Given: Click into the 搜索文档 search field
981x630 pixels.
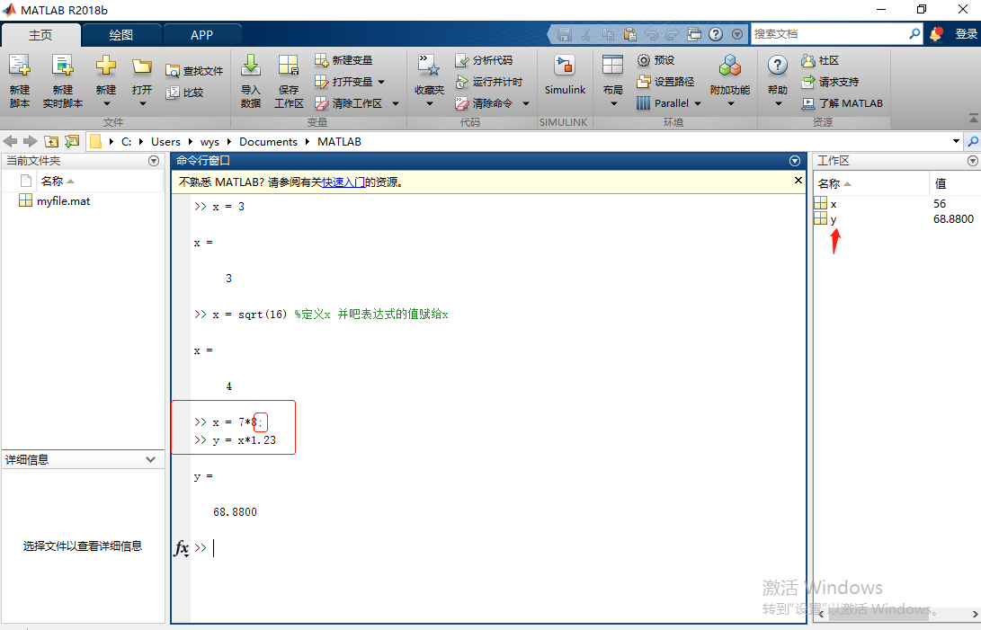Looking at the screenshot, I should click(829, 34).
